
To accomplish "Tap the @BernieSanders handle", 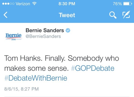I will tap(43, 36).
